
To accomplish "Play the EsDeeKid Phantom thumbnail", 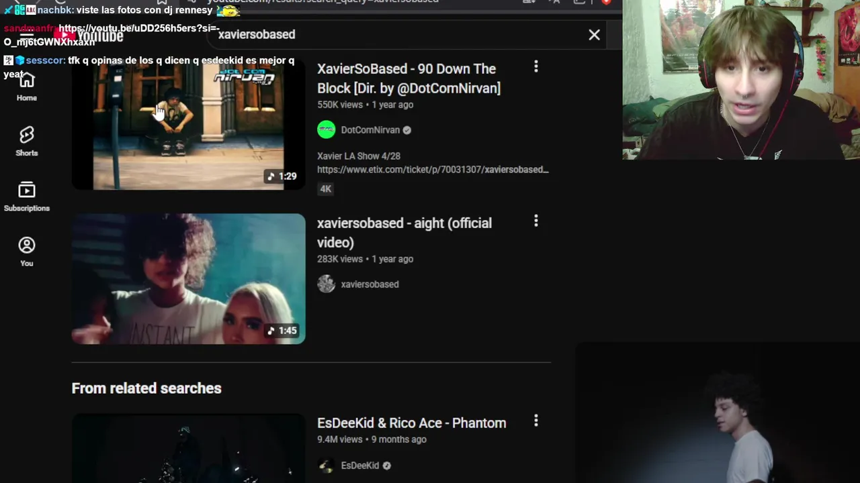I will [x=188, y=448].
